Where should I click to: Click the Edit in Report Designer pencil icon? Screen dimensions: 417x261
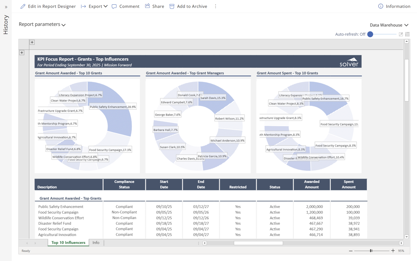pyautogui.click(x=23, y=6)
